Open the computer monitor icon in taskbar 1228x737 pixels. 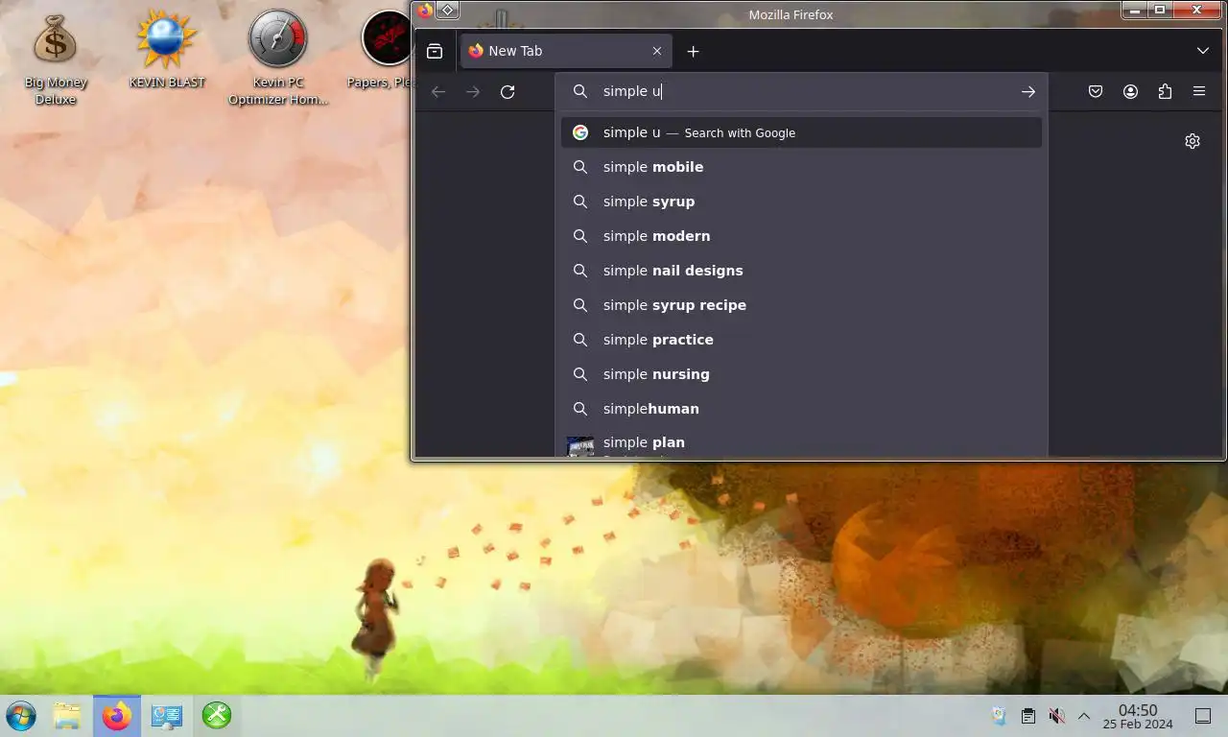(167, 716)
